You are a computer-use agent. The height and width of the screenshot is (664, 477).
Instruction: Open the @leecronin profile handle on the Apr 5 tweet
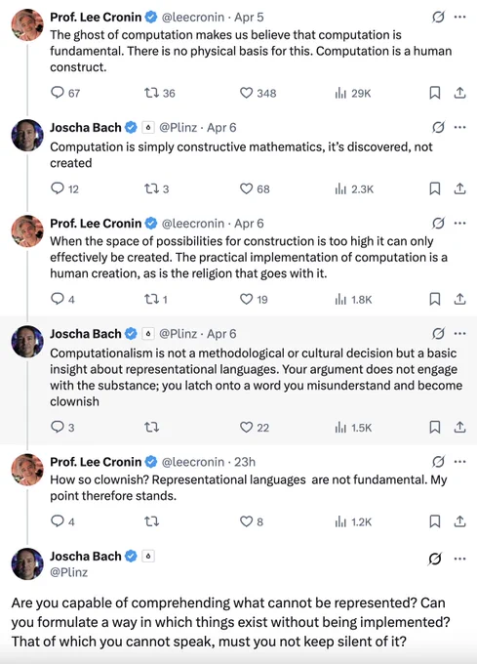(x=193, y=17)
